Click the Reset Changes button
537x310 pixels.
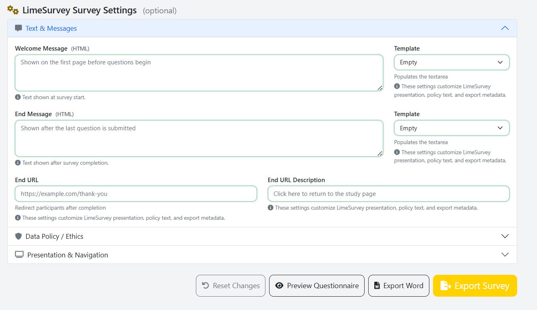(231, 286)
